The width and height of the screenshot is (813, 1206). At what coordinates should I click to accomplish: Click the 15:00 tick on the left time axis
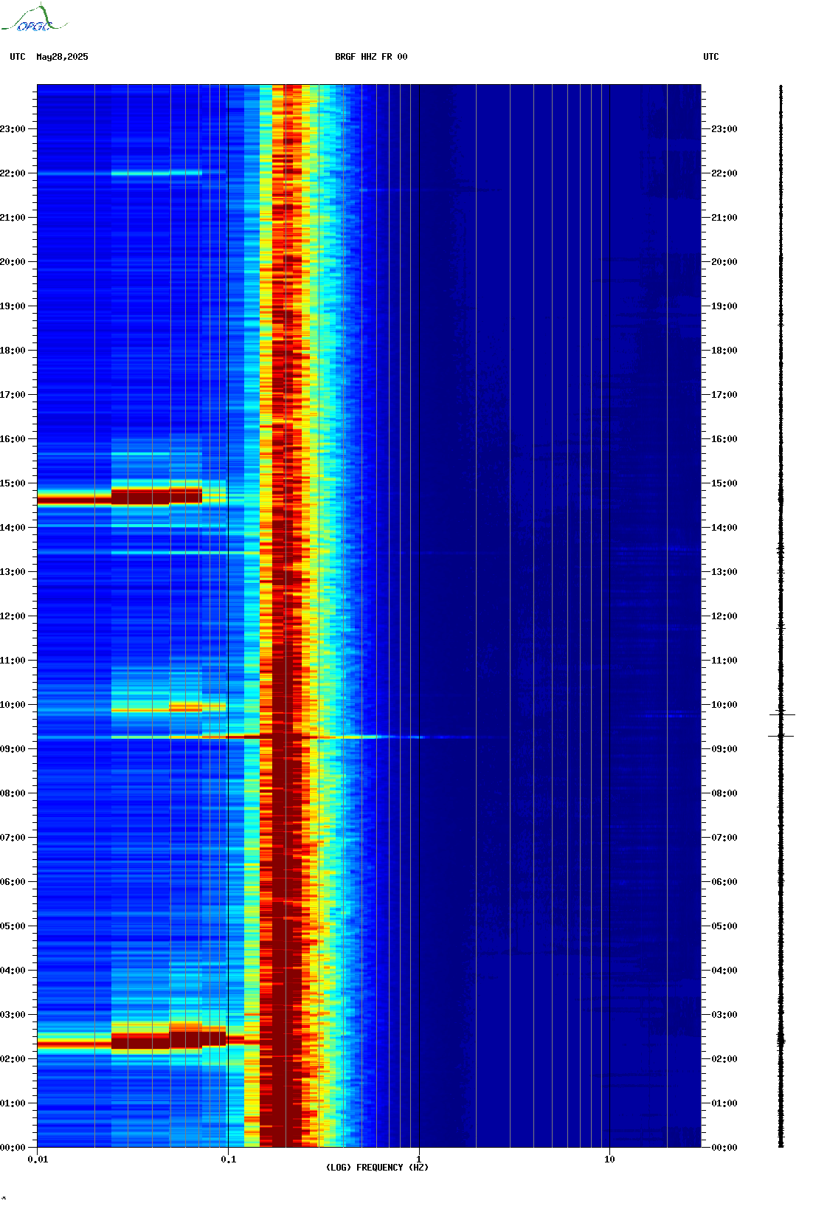pos(13,483)
